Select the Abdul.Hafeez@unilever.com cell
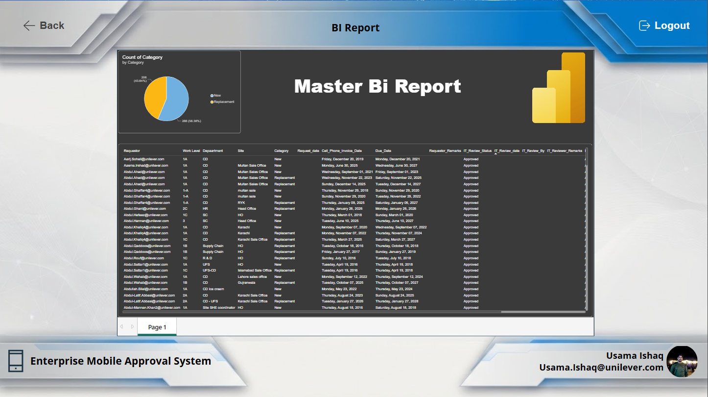708x397 pixels. point(145,215)
